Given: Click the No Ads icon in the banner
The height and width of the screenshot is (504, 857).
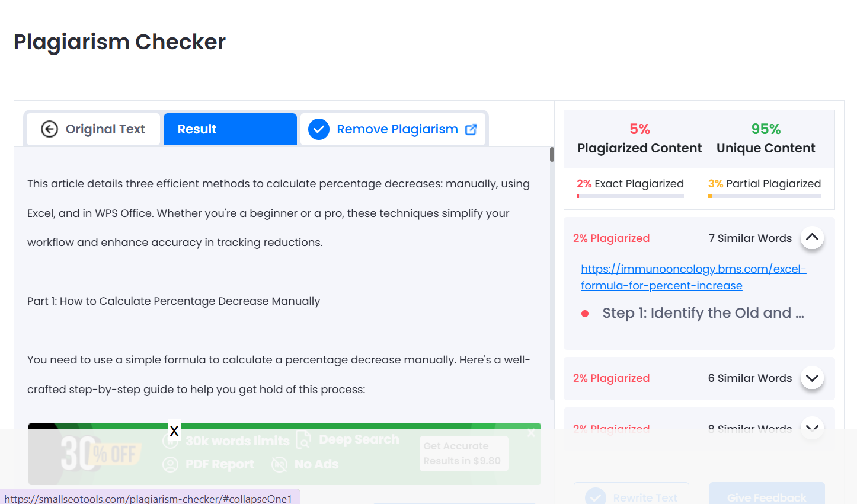Looking at the screenshot, I should tap(279, 464).
